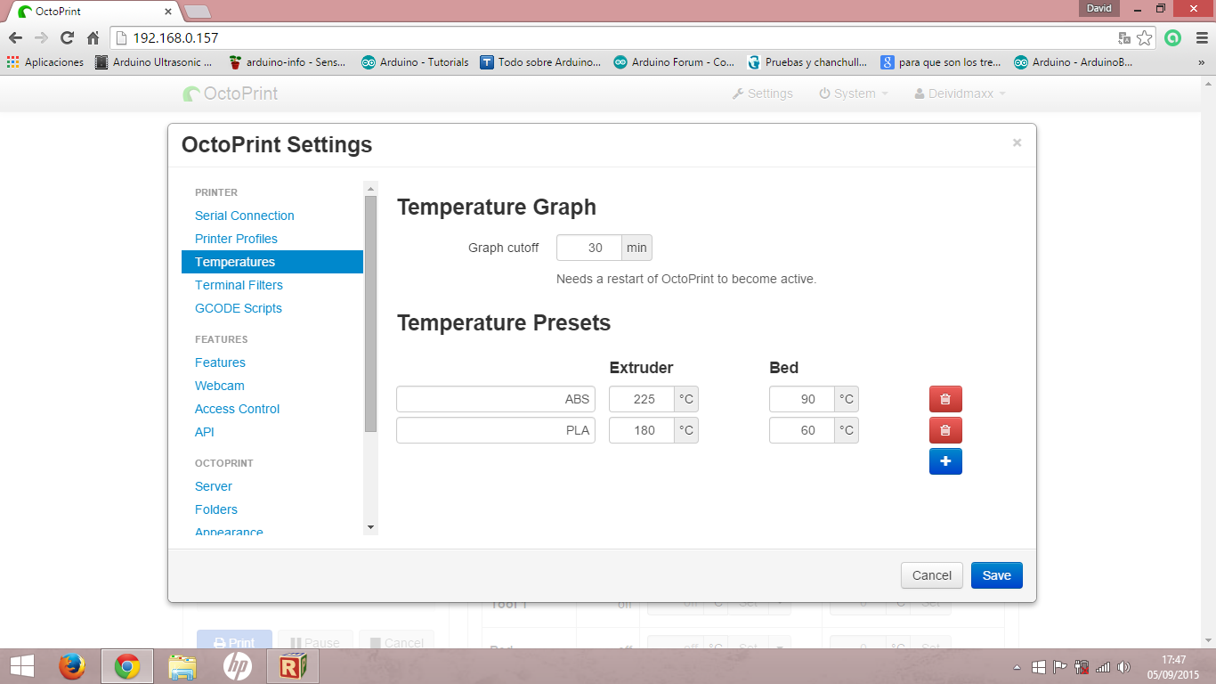Add a new temperature preset
This screenshot has width=1216, height=684.
pos(945,461)
